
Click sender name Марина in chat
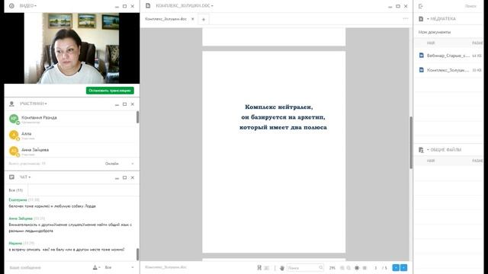[x=15, y=244]
